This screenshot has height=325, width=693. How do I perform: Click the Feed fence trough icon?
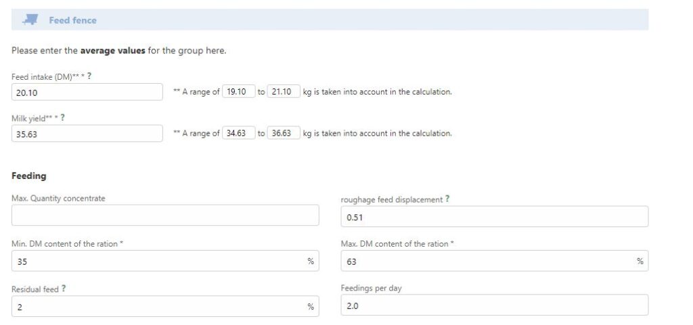click(x=30, y=20)
